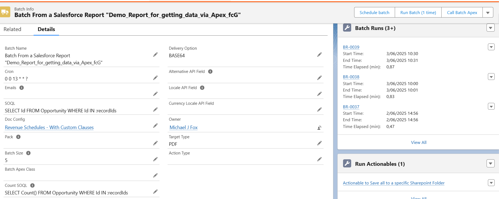The image size is (499, 199).
Task: Click the Batch Runs (3+) heading
Action: 375,28
